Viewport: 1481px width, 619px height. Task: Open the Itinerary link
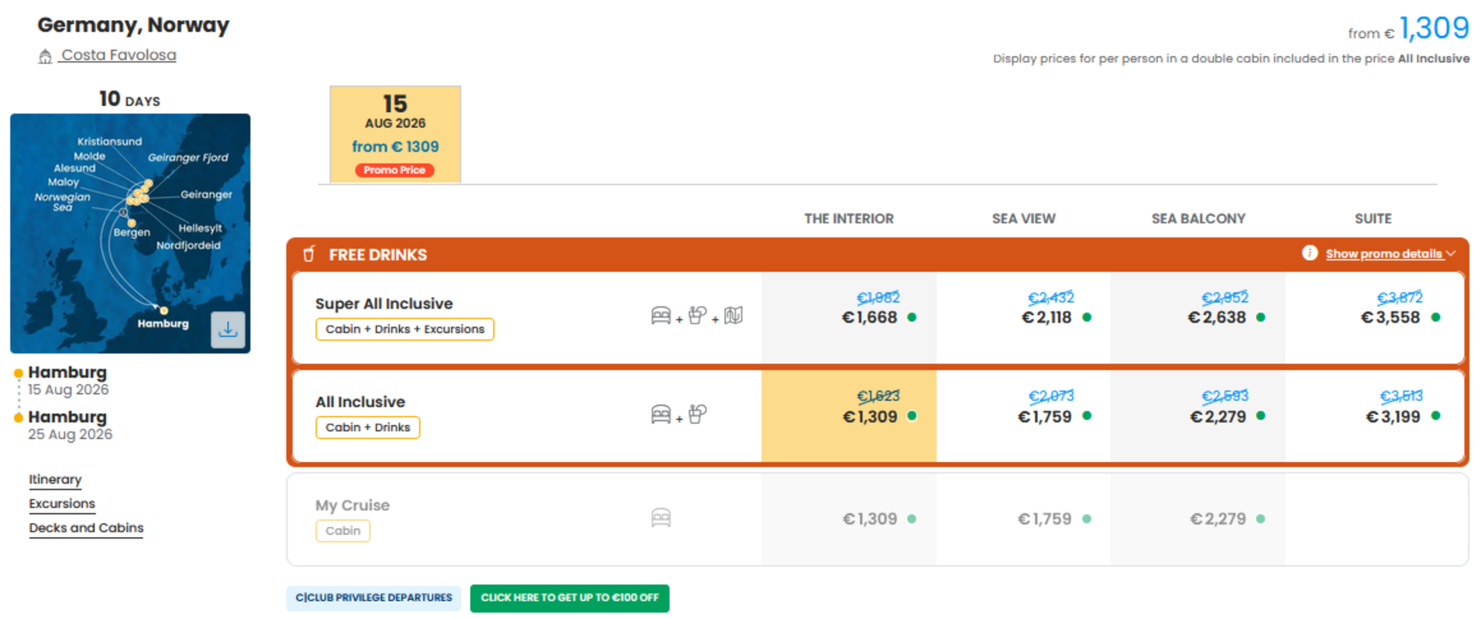pyautogui.click(x=55, y=480)
